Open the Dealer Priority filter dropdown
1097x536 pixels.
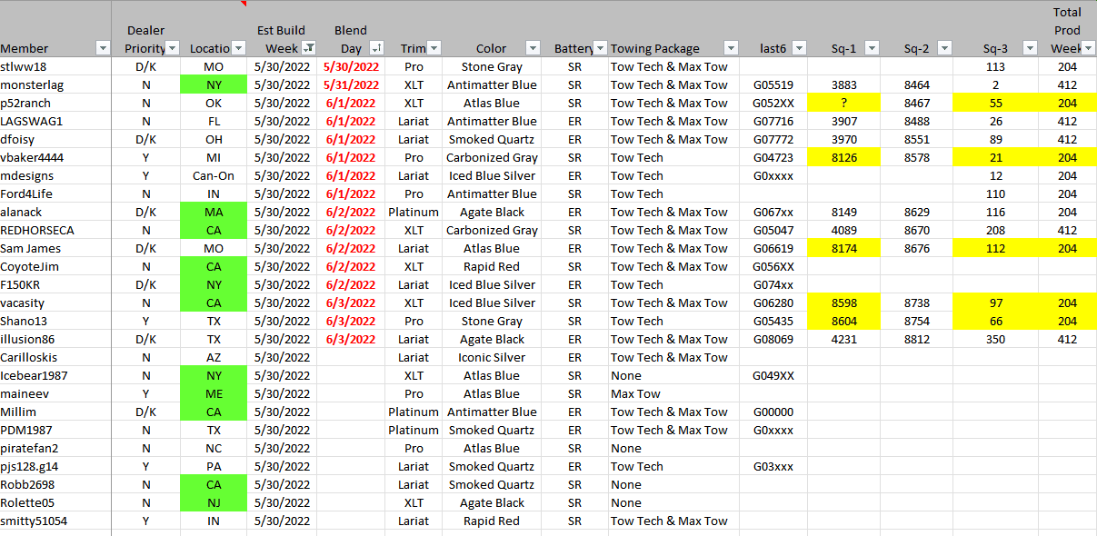(173, 48)
